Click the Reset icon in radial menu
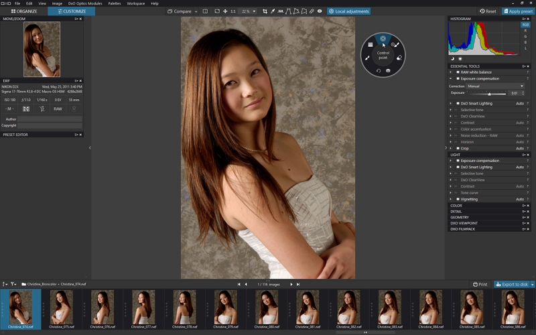Image resolution: width=536 pixels, height=335 pixels. coord(378,71)
